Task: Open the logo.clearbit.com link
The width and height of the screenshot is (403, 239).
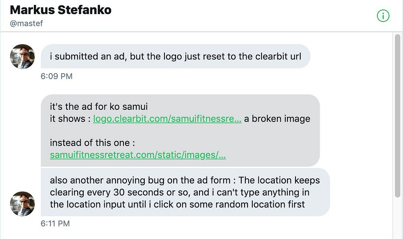Action: 167,119
